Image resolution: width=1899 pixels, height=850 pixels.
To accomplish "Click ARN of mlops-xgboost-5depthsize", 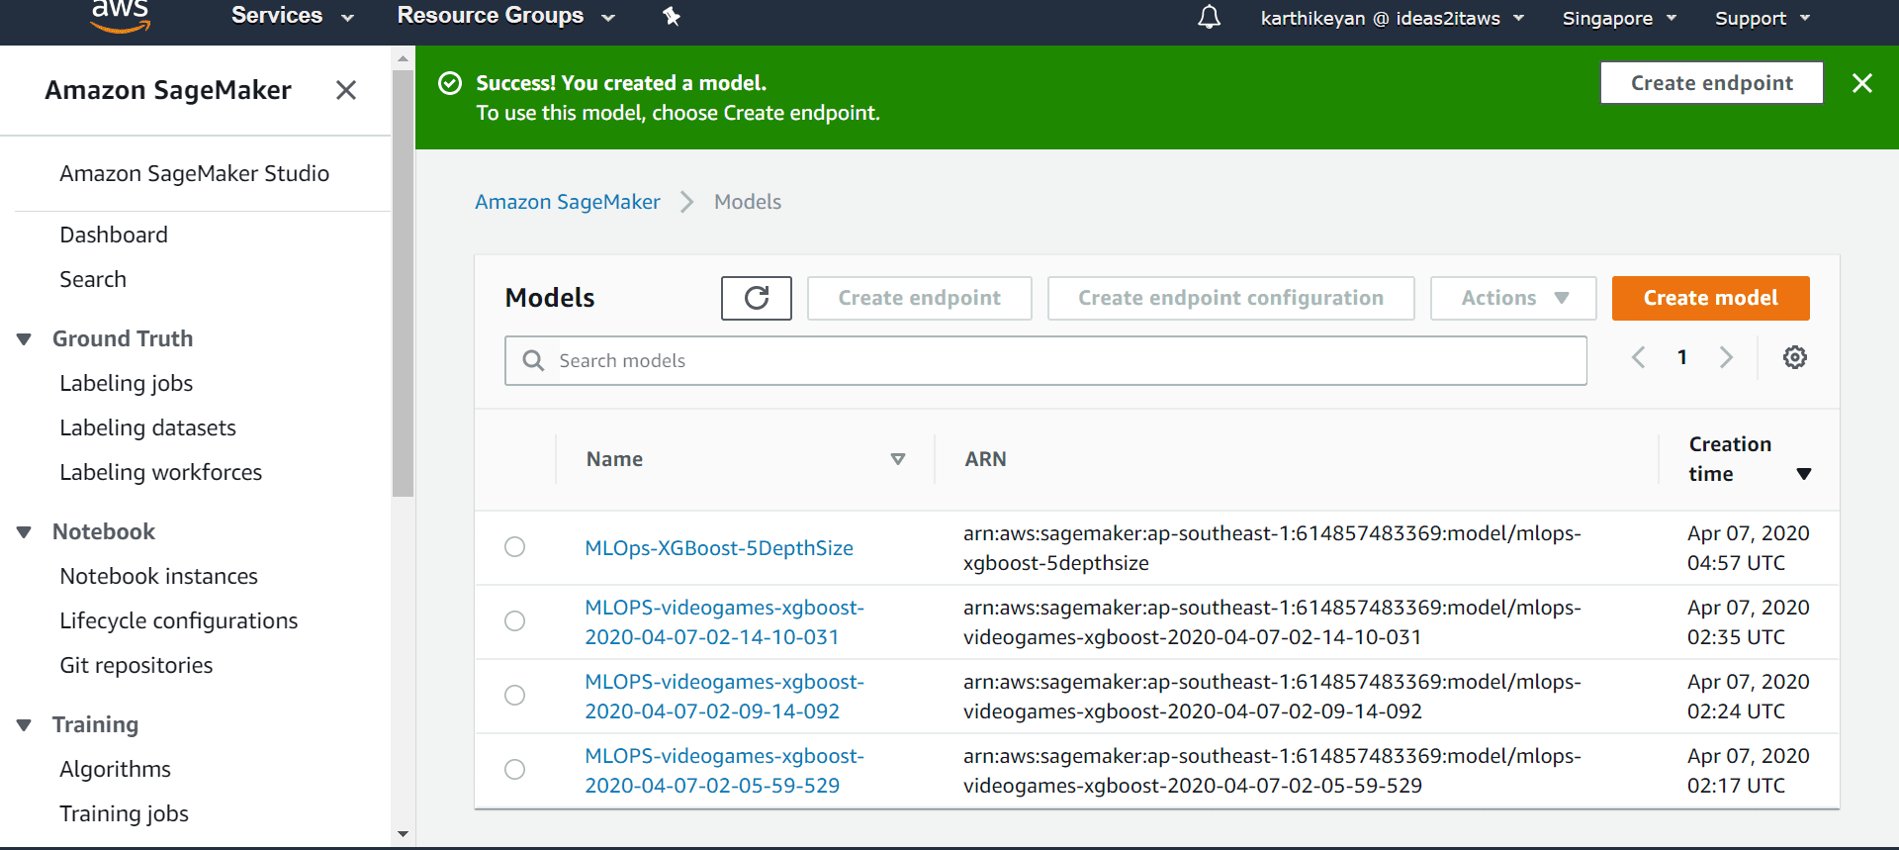I will tap(1272, 548).
